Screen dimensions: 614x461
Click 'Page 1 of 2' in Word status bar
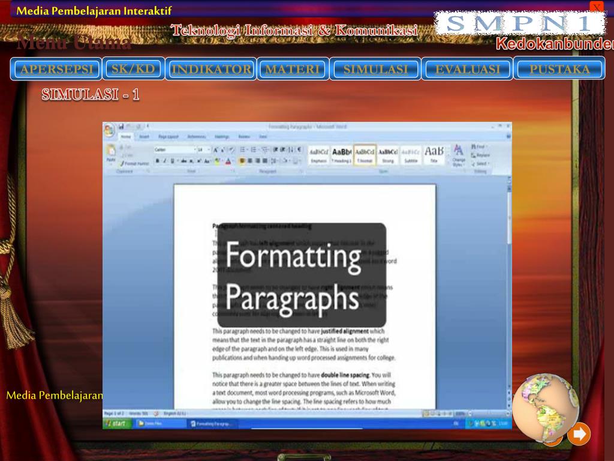click(115, 414)
